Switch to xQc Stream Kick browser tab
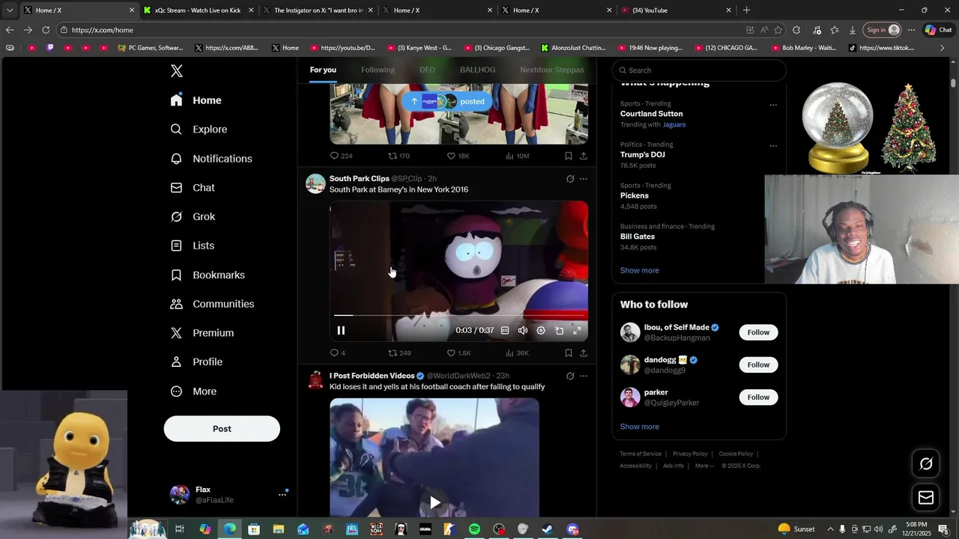959x539 pixels. 198,10
